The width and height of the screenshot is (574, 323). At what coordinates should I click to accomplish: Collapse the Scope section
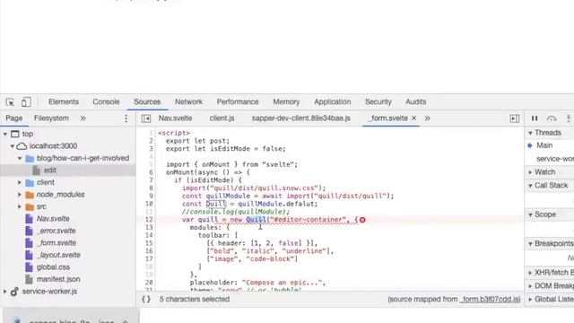pyautogui.click(x=530, y=214)
